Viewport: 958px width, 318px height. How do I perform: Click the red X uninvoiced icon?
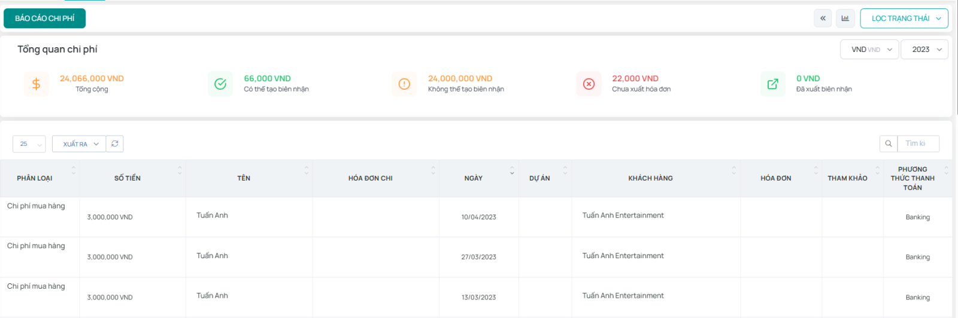(589, 84)
